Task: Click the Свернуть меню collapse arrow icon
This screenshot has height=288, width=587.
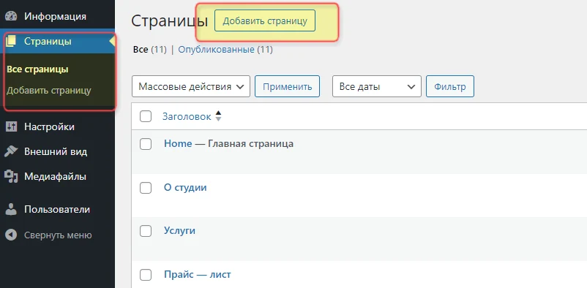Action: (x=11, y=235)
